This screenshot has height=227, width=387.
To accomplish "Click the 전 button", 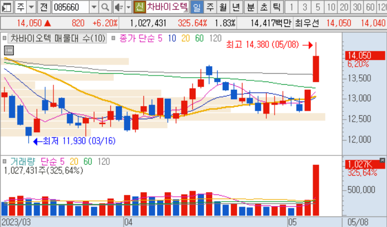I will click(44, 7).
